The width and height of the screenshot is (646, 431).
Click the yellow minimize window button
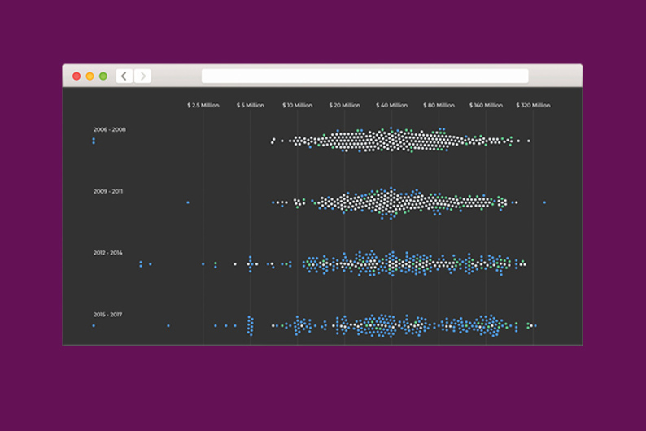click(89, 76)
